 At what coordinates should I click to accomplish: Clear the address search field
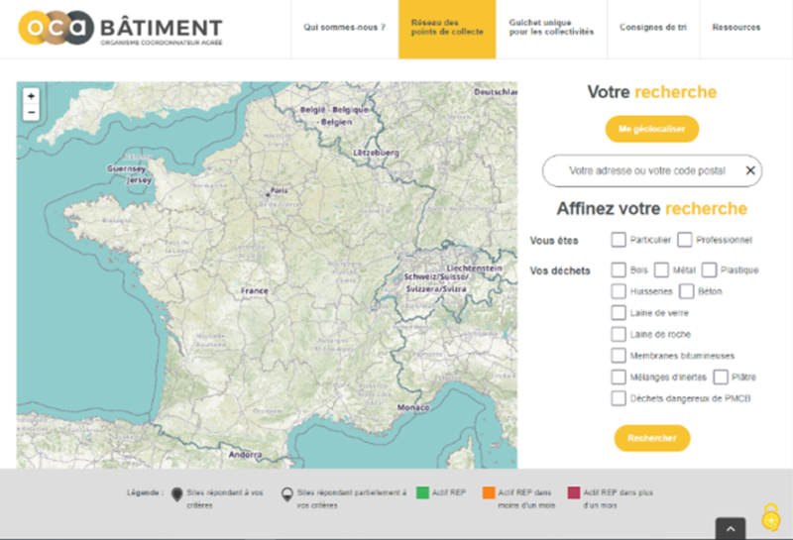(x=750, y=170)
